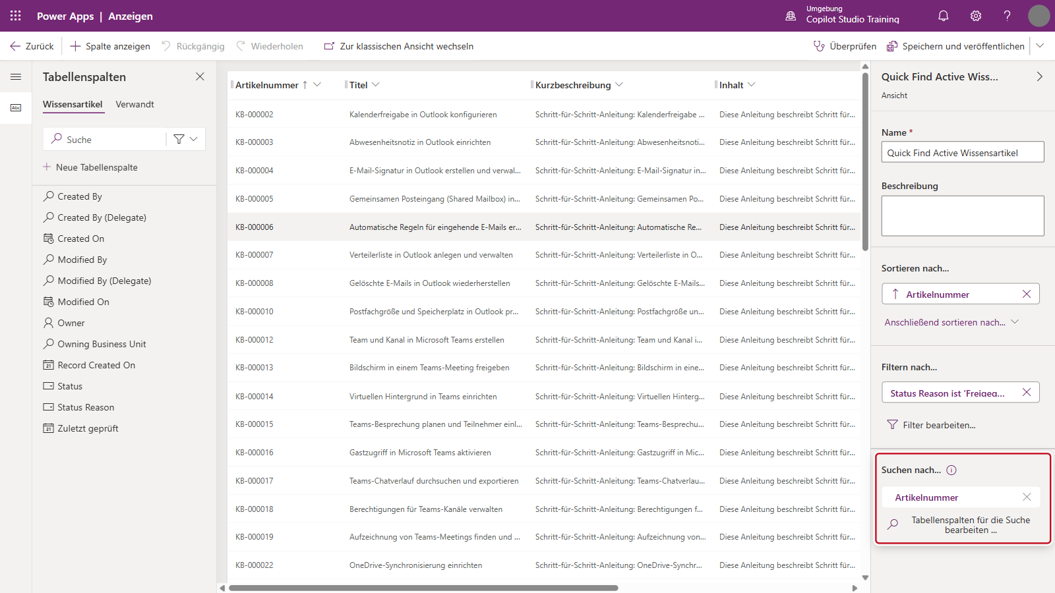Click the Beschreibung text area
1055x593 pixels.
tap(963, 215)
